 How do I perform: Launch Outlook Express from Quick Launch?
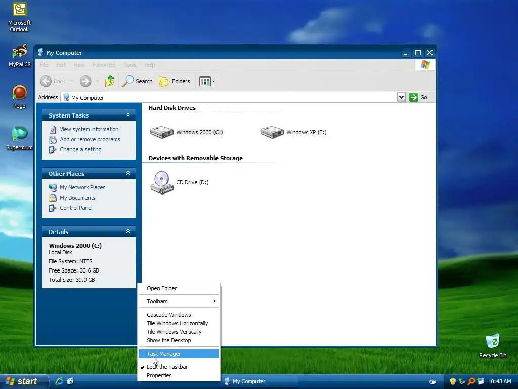tap(70, 381)
